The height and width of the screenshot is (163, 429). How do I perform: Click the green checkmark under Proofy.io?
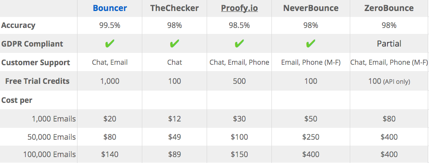click(x=239, y=43)
